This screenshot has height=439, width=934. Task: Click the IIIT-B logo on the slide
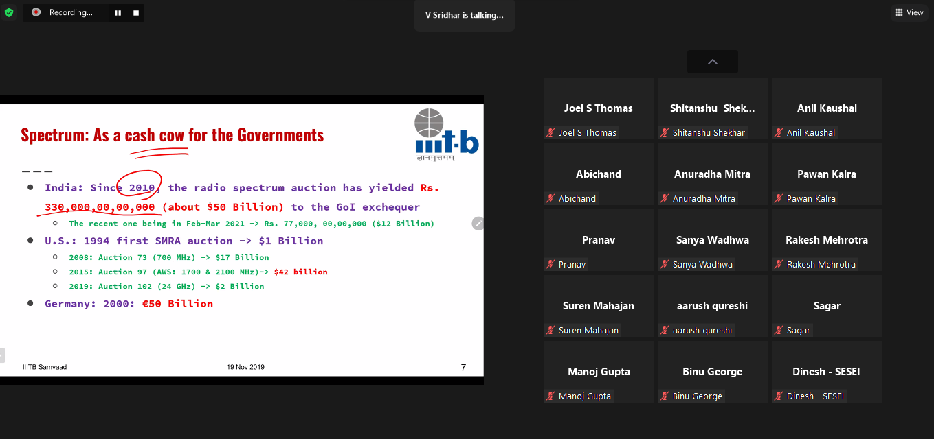click(x=446, y=134)
